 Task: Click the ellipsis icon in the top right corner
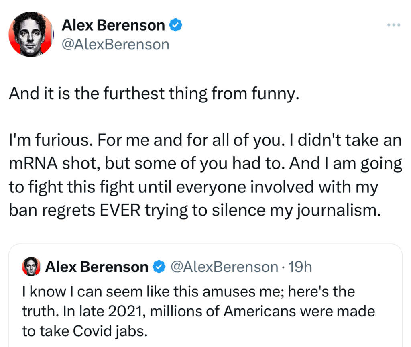click(393, 25)
